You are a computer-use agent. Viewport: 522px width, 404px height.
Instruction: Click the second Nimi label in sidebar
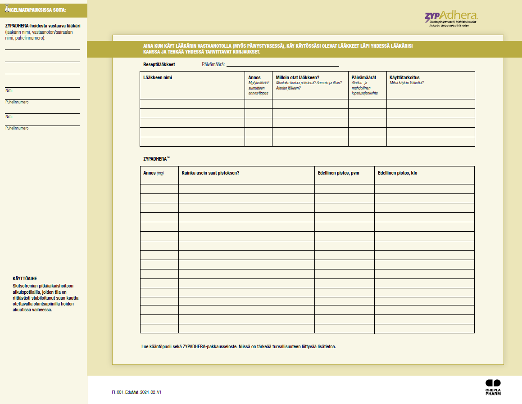point(9,117)
